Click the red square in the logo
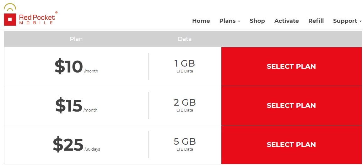363x165 pixels. [10, 19]
